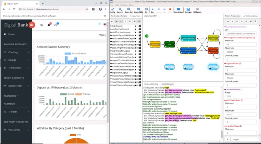Click the red menu toggle beside Digital Bank logo
Screen dimensions: 261x144
pyautogui.click(x=32, y=25)
